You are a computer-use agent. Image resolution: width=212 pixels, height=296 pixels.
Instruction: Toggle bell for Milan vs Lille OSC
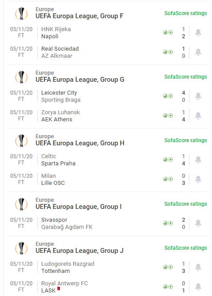click(x=198, y=180)
